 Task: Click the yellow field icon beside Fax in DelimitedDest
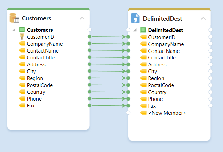pos(143,106)
